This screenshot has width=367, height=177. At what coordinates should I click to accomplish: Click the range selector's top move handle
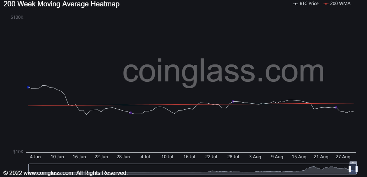(x=353, y=163)
